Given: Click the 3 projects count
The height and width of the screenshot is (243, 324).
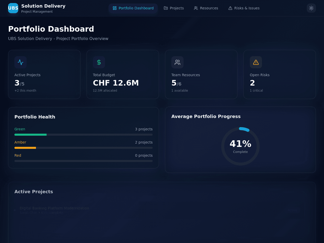Looking at the screenshot, I should (144, 129).
